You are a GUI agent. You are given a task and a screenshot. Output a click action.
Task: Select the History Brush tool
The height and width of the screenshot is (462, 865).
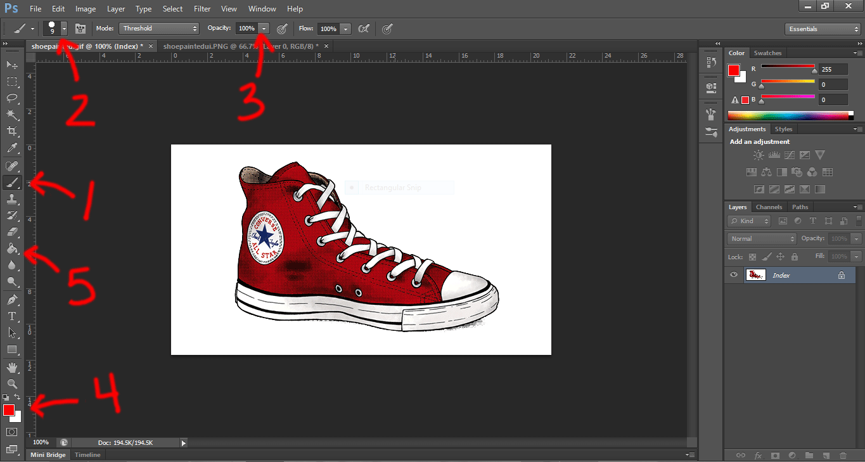tap(12, 215)
